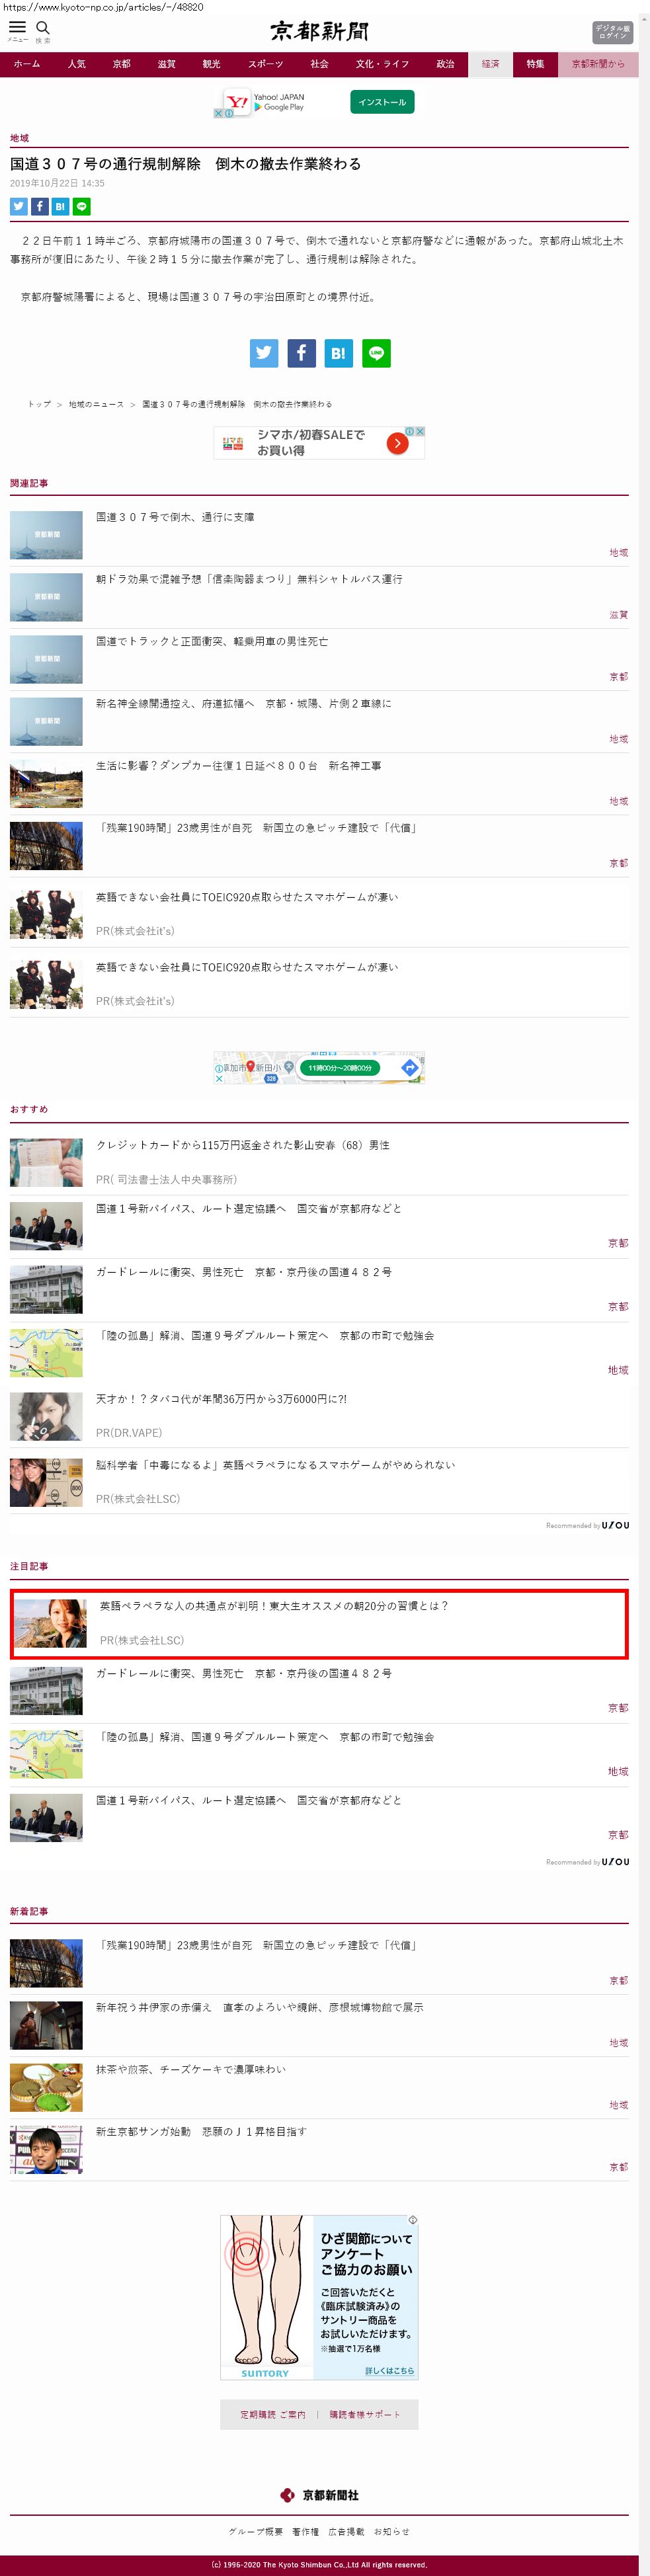
Task: Open the 社会 nav tab
Action: tap(320, 64)
